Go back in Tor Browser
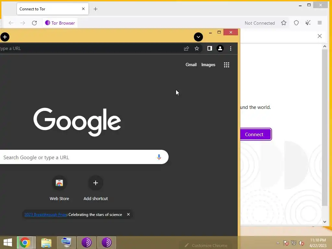This screenshot has width=332, height=249. coord(11,23)
